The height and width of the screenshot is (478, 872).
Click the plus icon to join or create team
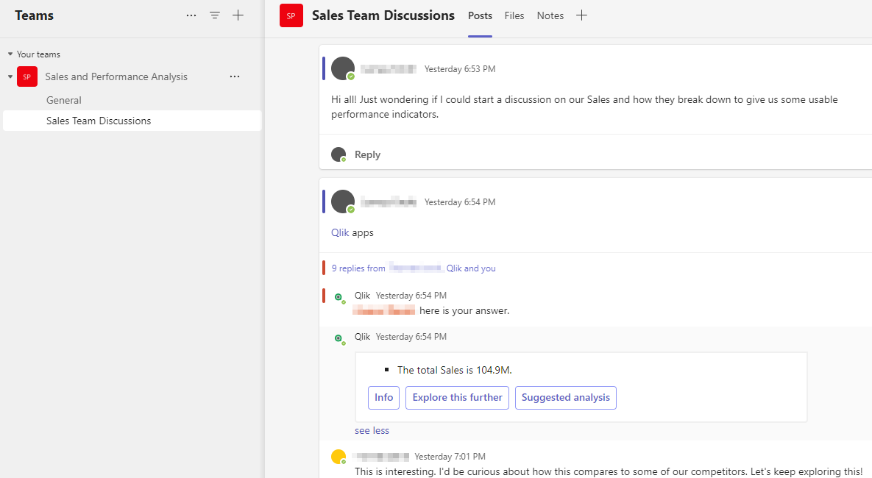pos(238,15)
